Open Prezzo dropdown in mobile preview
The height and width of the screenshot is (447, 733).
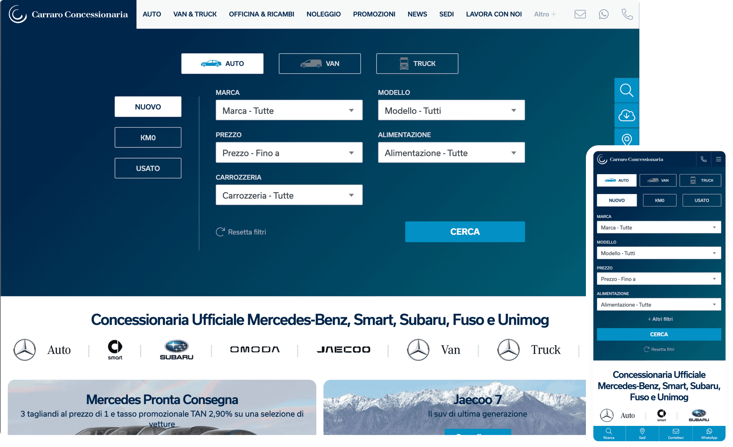pyautogui.click(x=659, y=279)
